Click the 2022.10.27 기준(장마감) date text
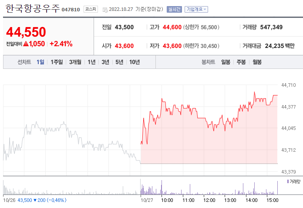Viewport: 303px width, 208px height. (136, 9)
